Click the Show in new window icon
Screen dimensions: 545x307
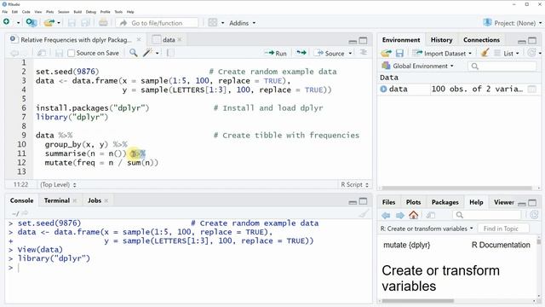tap(42, 53)
